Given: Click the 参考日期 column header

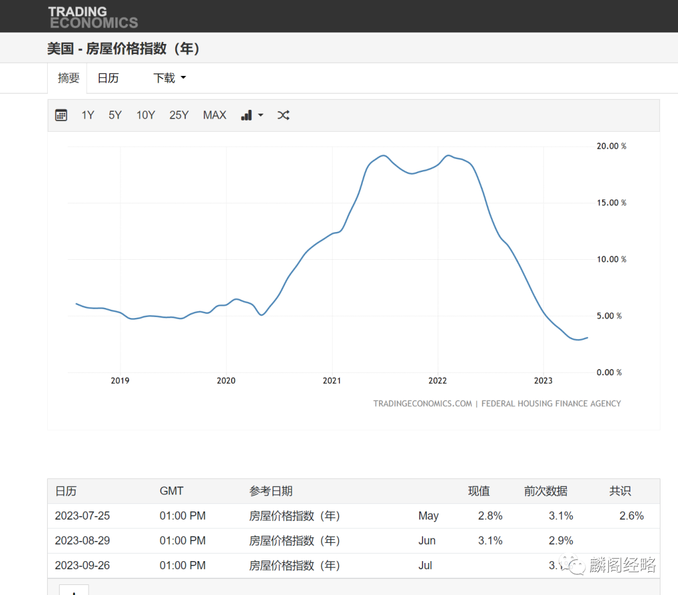Looking at the screenshot, I should 271,491.
